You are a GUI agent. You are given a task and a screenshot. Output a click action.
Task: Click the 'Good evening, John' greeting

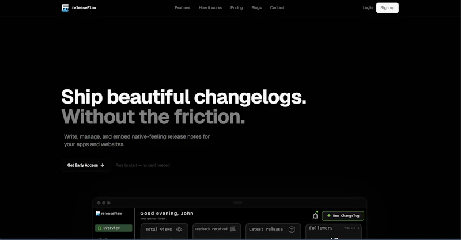click(167, 214)
